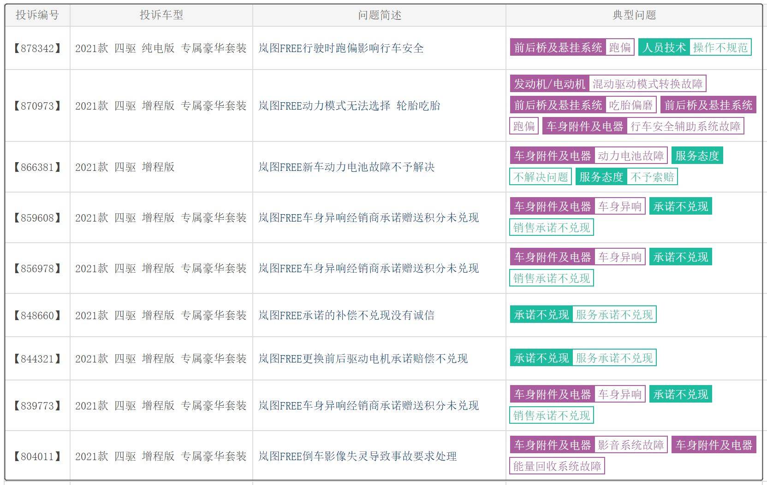Click car model 2021款 四驱 增程版 in row 866381
The width and height of the screenshot is (767, 485).
(x=125, y=167)
